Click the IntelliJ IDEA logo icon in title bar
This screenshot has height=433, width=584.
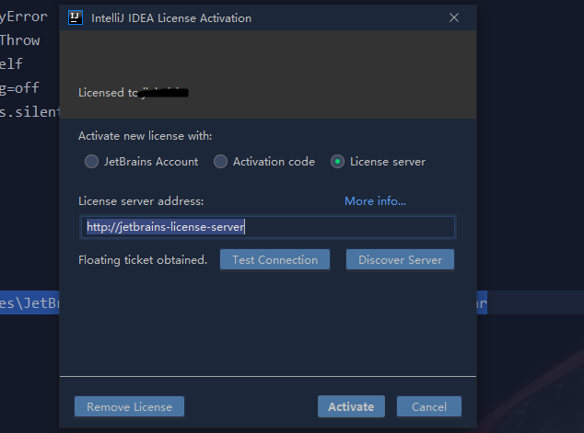76,17
